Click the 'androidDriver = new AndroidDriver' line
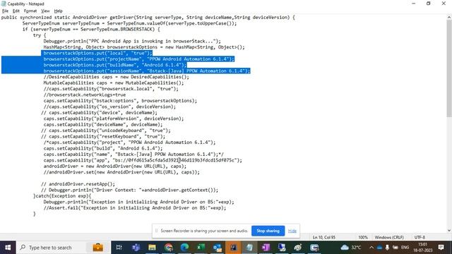The width and height of the screenshot is (452, 254). coord(114,167)
